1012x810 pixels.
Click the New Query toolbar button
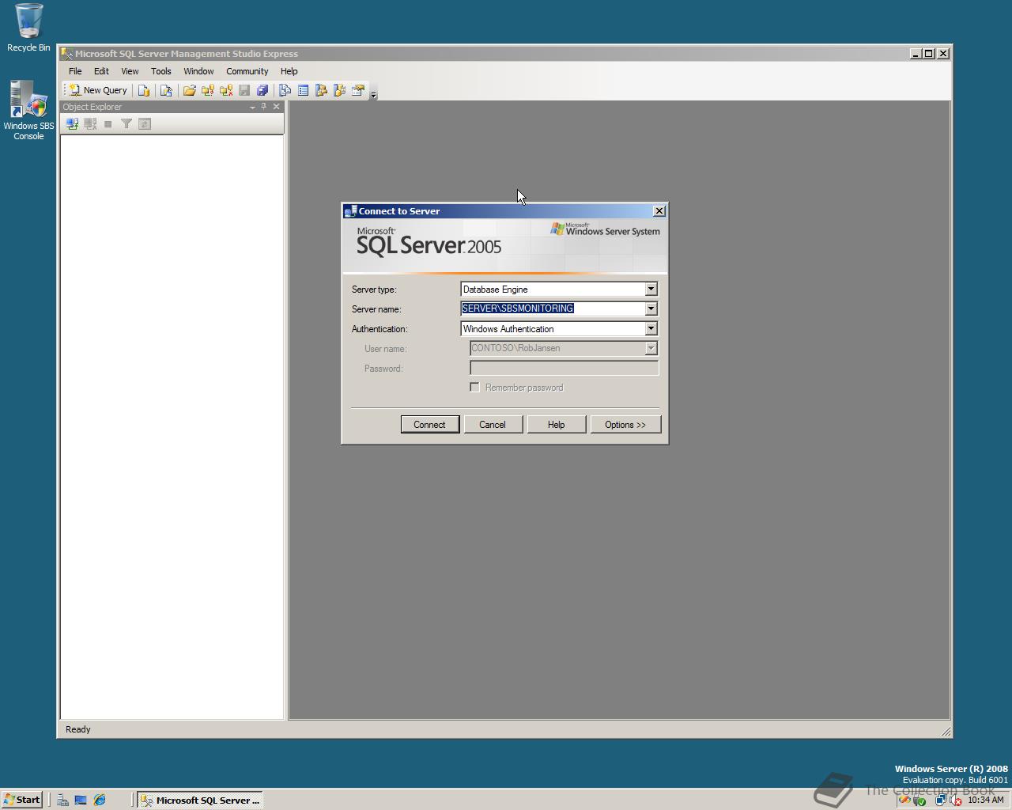tap(98, 90)
